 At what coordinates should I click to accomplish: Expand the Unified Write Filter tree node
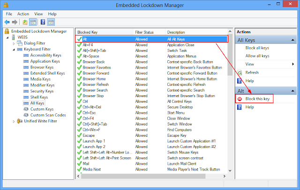click(x=14, y=121)
